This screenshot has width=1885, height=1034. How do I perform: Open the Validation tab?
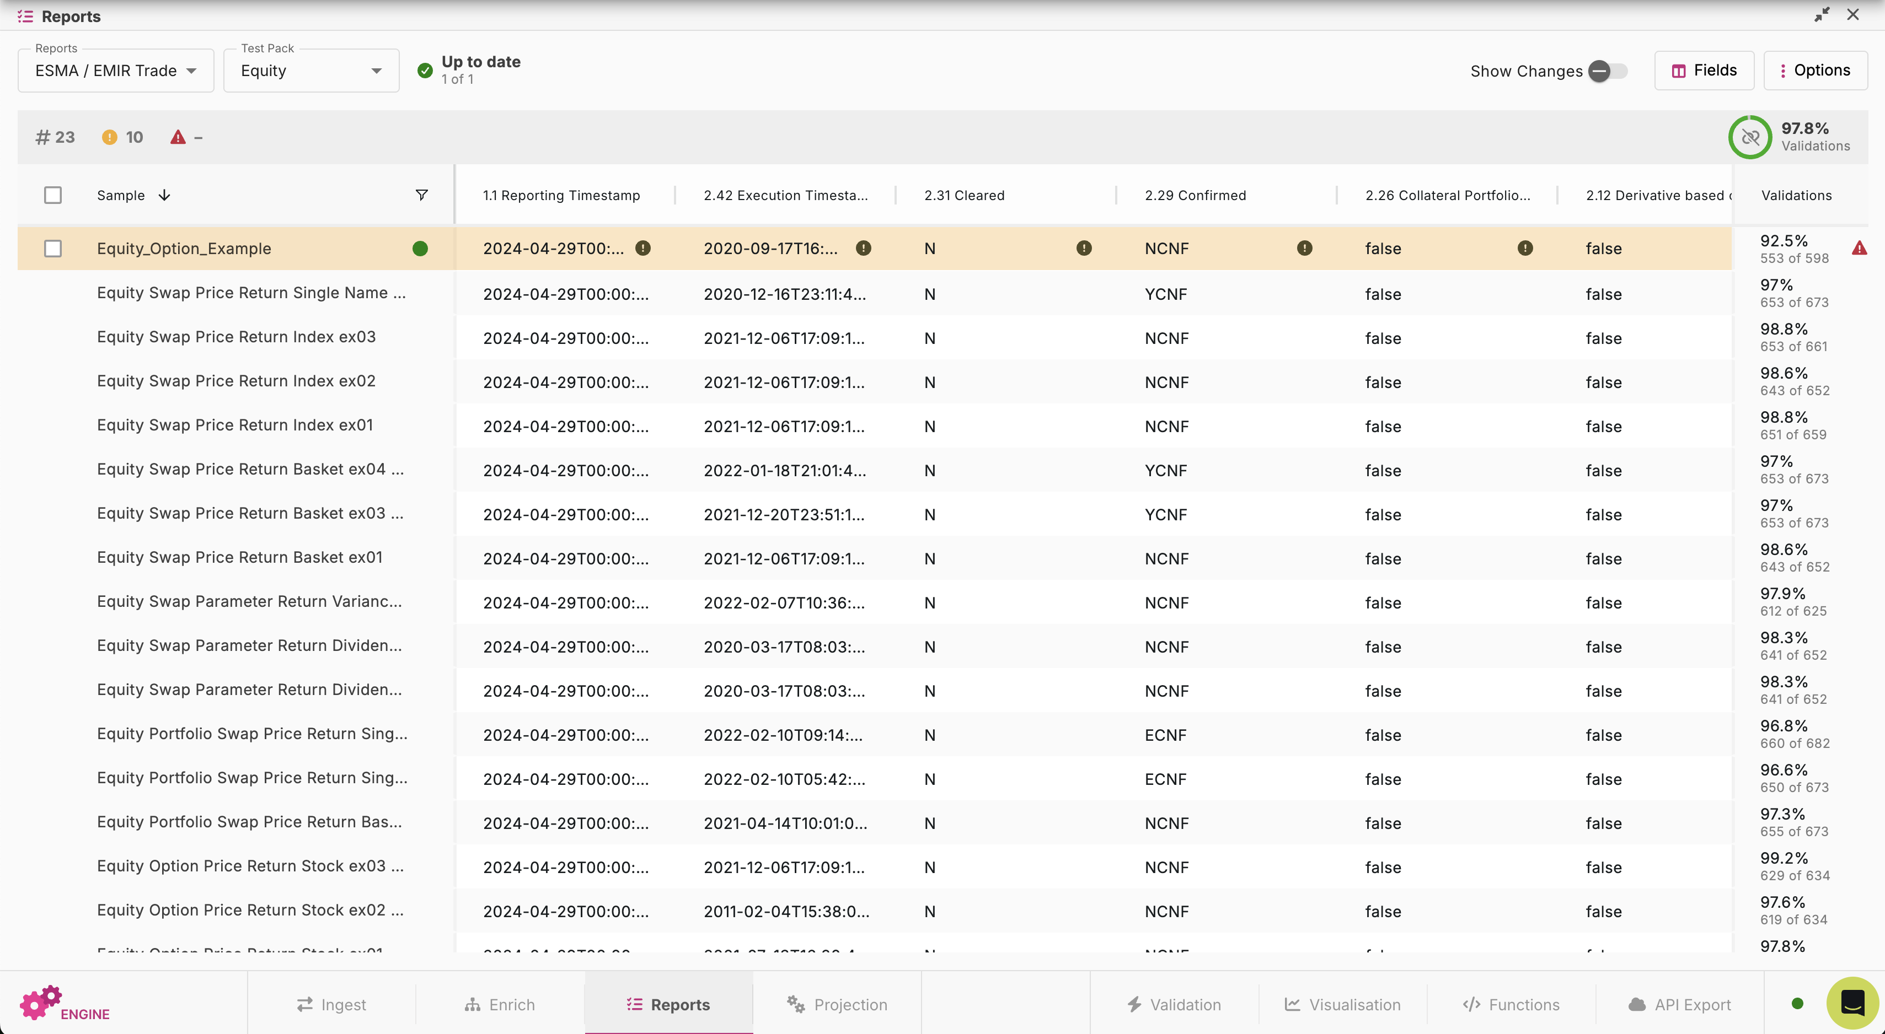pyautogui.click(x=1175, y=1004)
